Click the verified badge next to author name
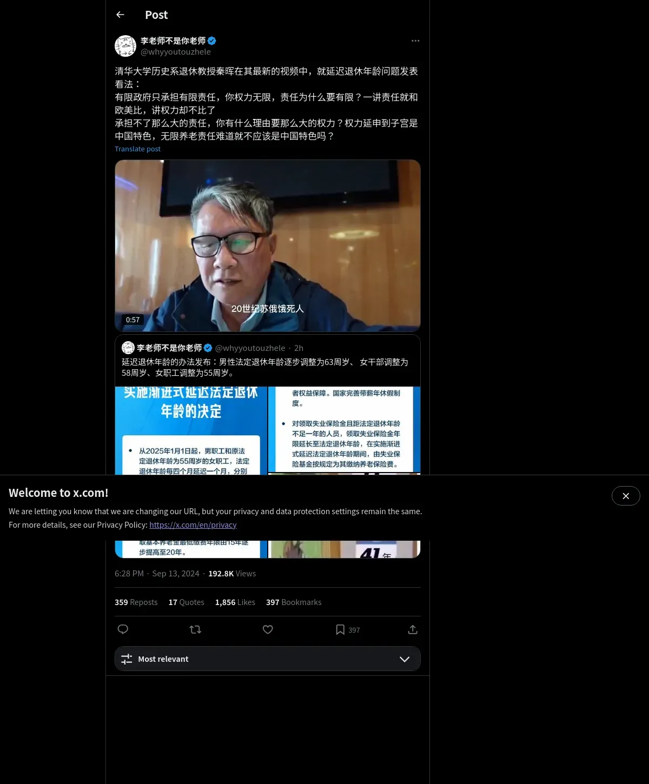Image resolution: width=649 pixels, height=784 pixels. click(x=212, y=41)
